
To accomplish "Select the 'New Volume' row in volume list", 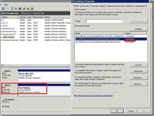I will point(35,37).
